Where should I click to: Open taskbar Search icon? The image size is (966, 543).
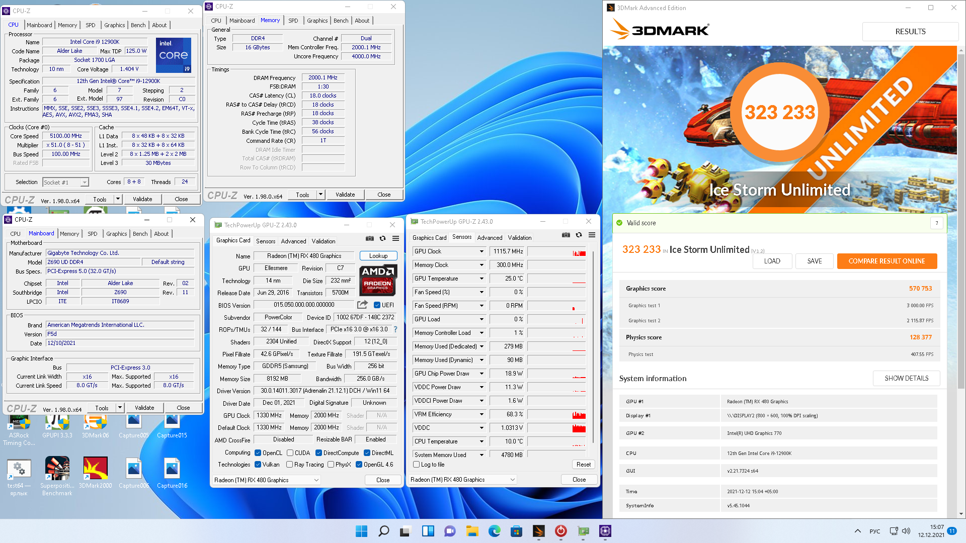[x=383, y=531]
